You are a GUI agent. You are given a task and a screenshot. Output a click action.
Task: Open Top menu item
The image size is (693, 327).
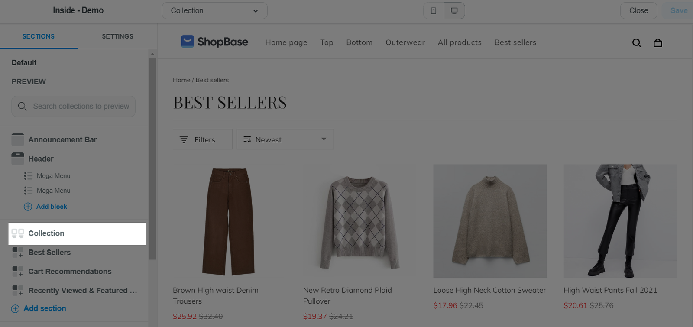(327, 42)
